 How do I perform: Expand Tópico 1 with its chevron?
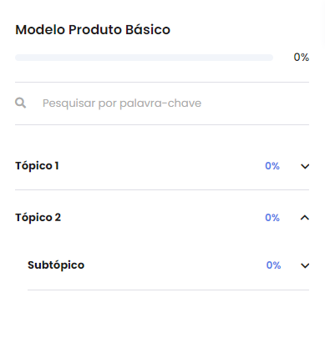tap(305, 166)
